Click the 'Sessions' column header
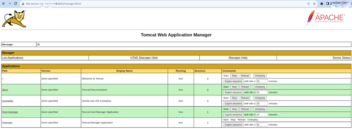This screenshot has height=129, width=352. [200, 71]
